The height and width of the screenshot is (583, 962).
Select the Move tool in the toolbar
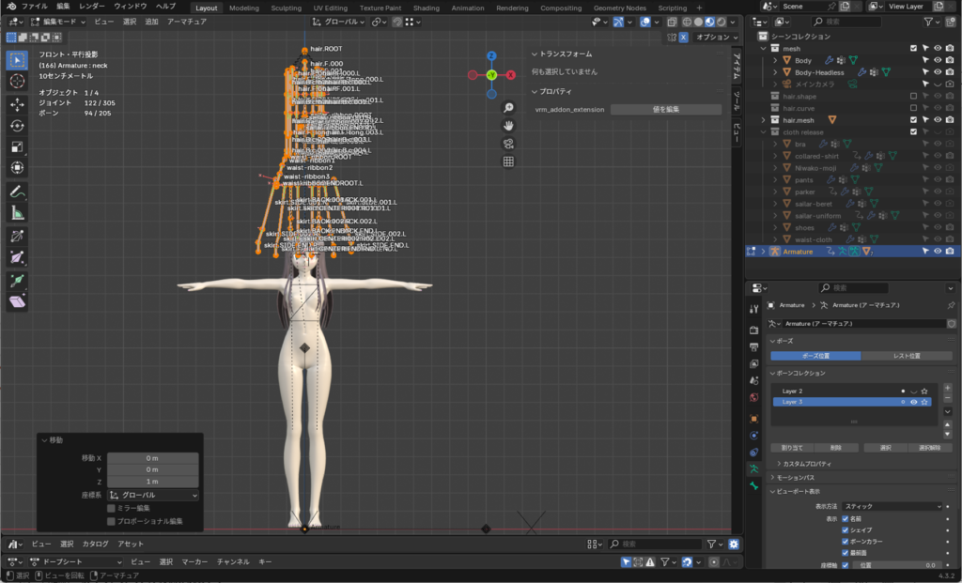tap(17, 103)
